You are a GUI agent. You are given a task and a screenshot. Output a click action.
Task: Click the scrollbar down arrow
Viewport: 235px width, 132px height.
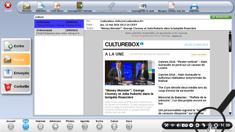coord(230,114)
